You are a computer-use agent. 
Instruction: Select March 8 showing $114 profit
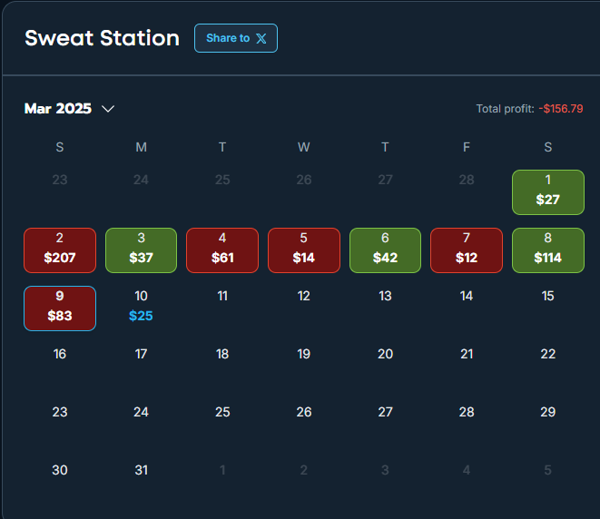point(548,250)
